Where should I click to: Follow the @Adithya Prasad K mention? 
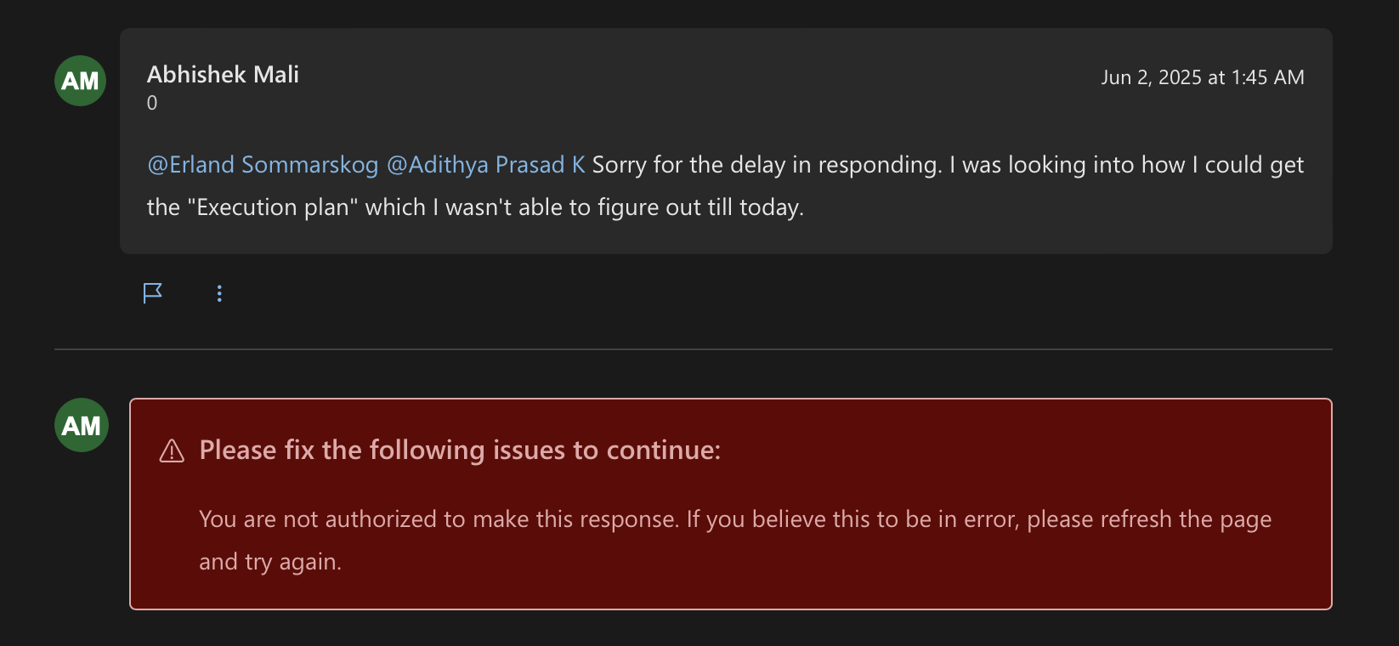(486, 165)
